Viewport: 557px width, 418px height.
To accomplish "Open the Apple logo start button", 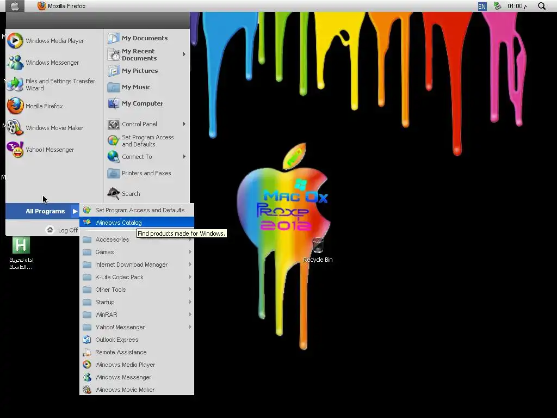I will click(x=15, y=6).
